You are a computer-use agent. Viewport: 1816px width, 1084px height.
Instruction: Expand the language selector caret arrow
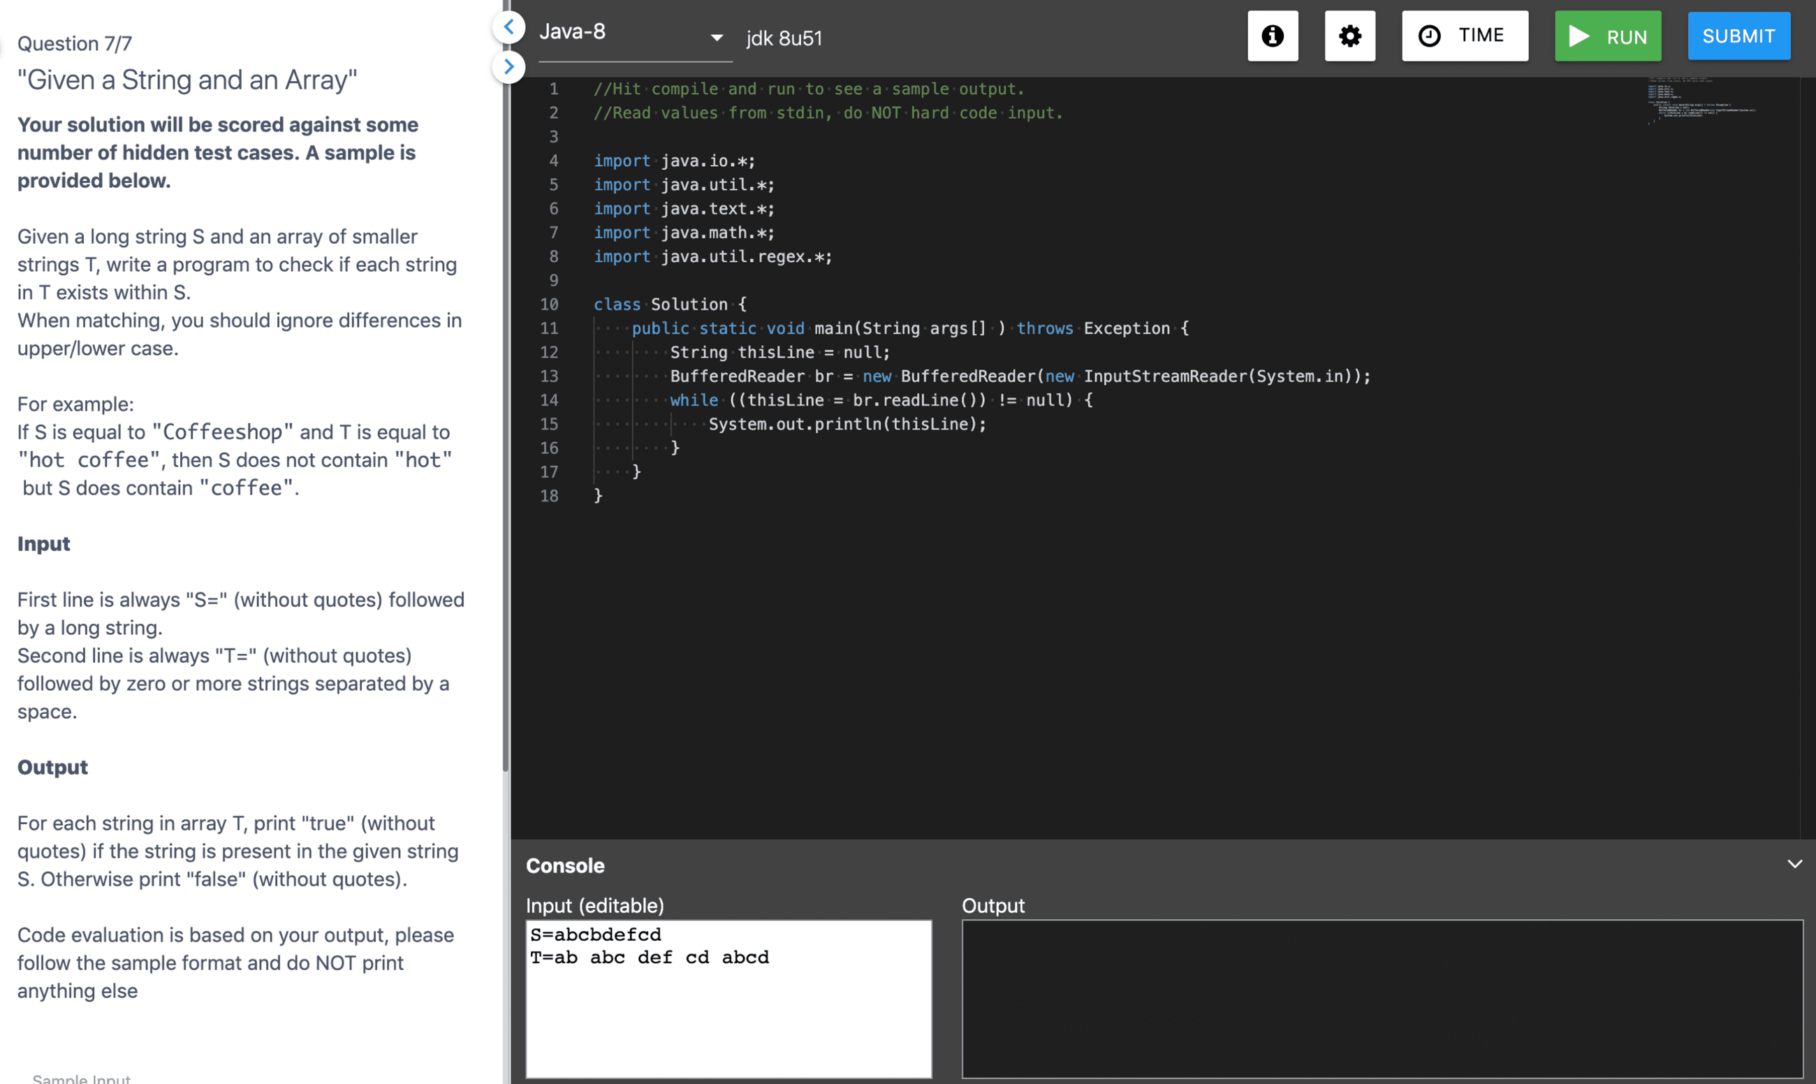click(x=717, y=38)
